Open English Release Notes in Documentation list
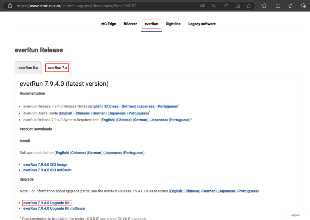 point(95,106)
